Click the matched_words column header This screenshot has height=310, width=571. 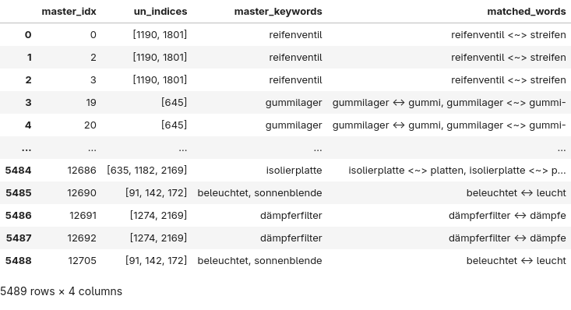[x=527, y=12]
